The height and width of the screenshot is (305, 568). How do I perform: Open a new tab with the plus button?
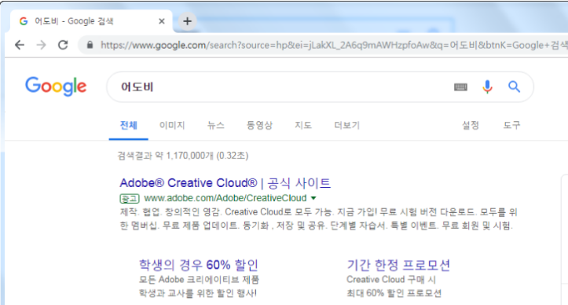(187, 21)
